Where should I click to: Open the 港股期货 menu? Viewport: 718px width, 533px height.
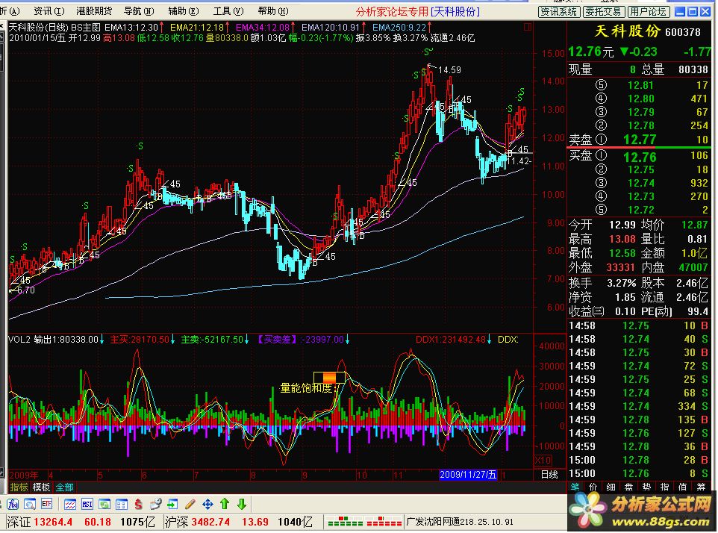94,11
